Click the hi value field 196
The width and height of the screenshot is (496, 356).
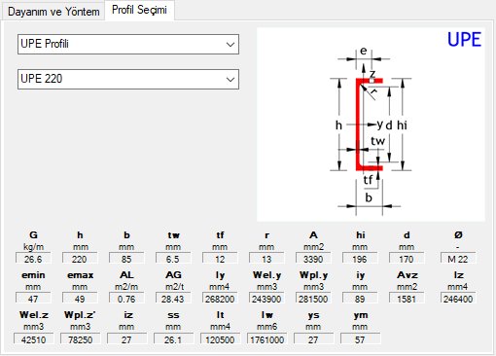pos(360,259)
